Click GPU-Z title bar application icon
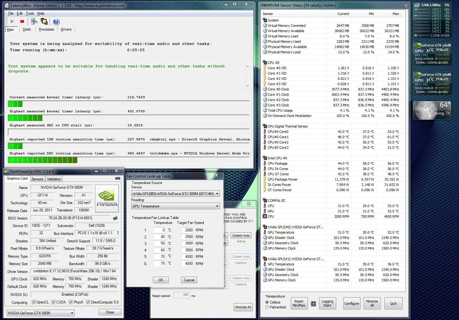 pos(6,171)
